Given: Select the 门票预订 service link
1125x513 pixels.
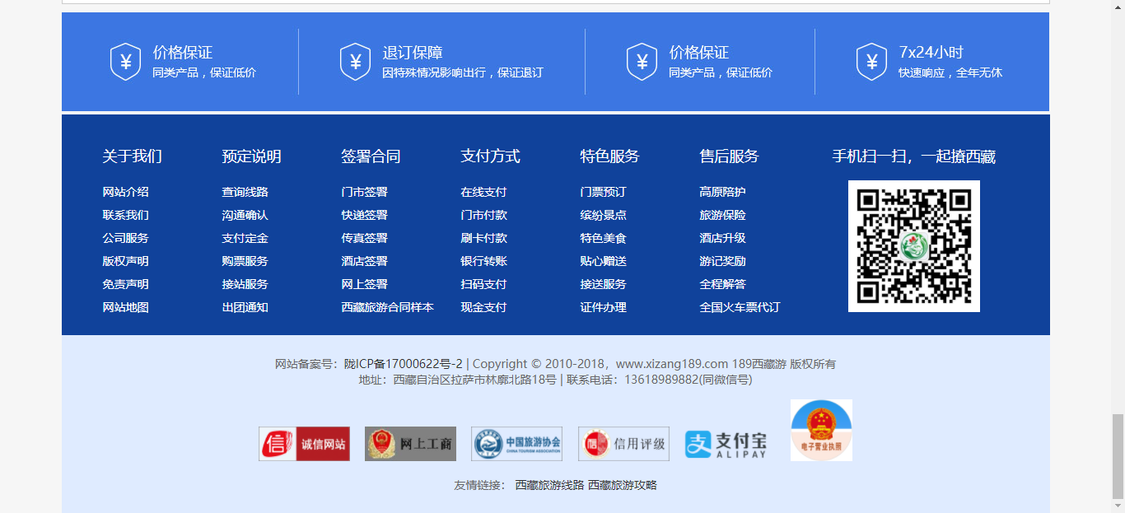Looking at the screenshot, I should [x=603, y=192].
